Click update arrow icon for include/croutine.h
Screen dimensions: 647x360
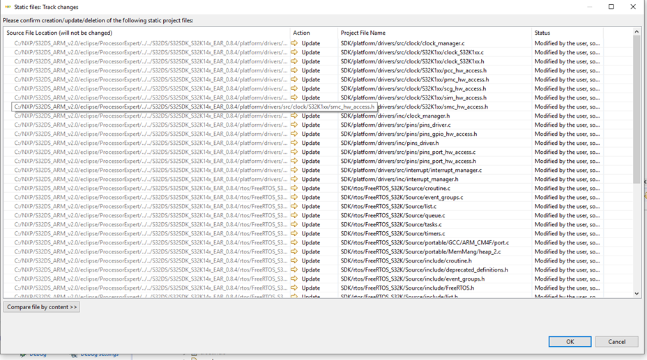(294, 260)
